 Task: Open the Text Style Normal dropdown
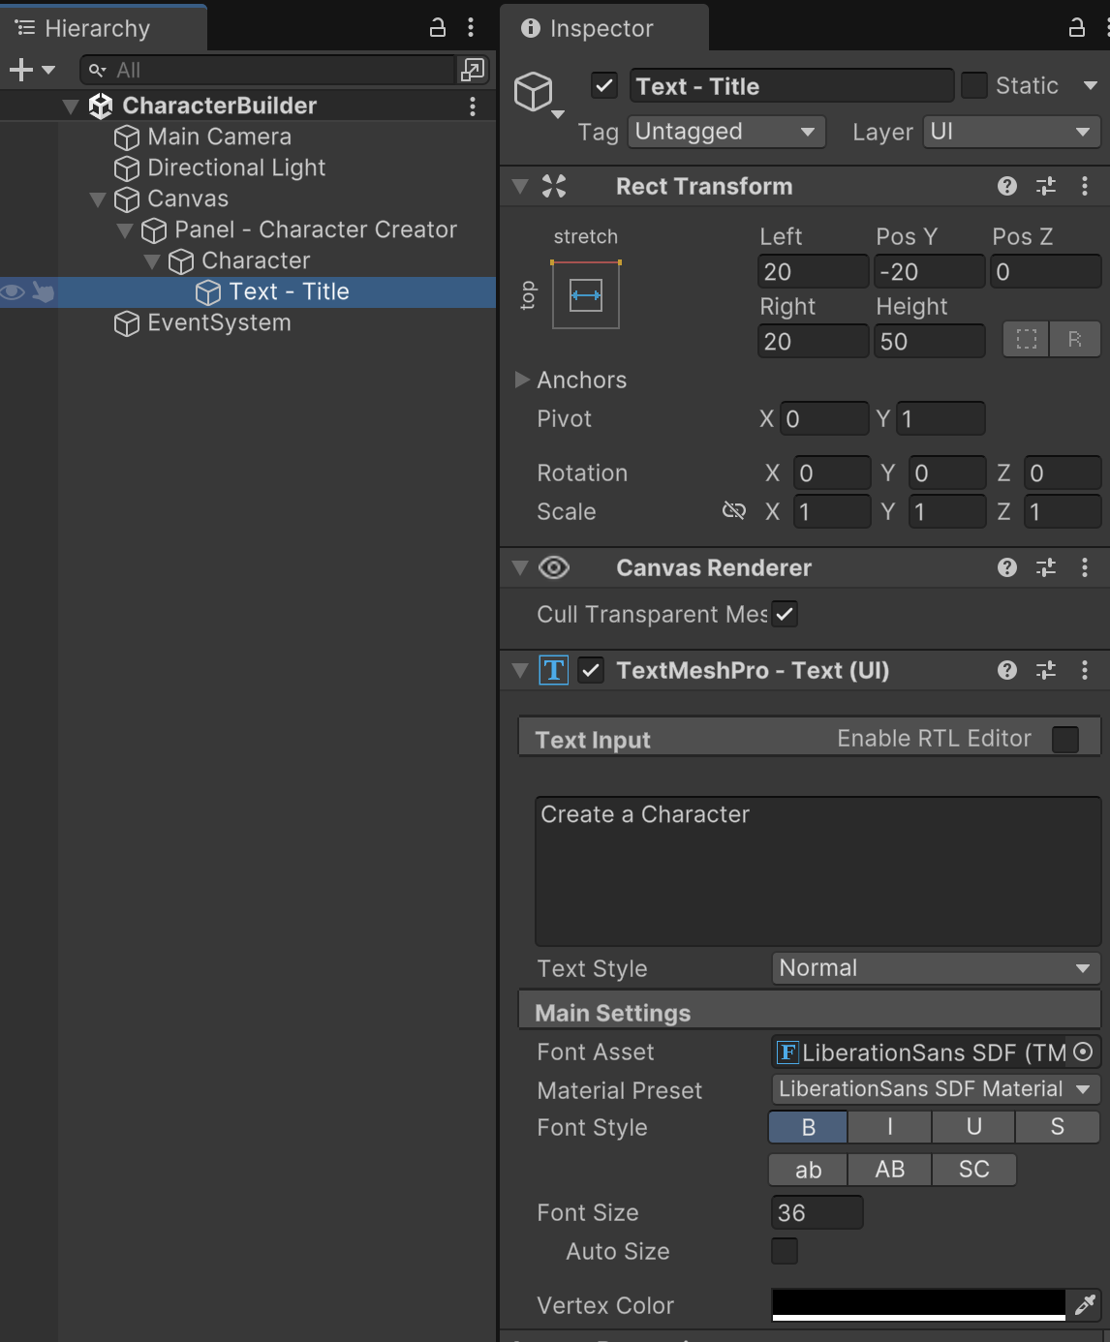click(x=935, y=968)
